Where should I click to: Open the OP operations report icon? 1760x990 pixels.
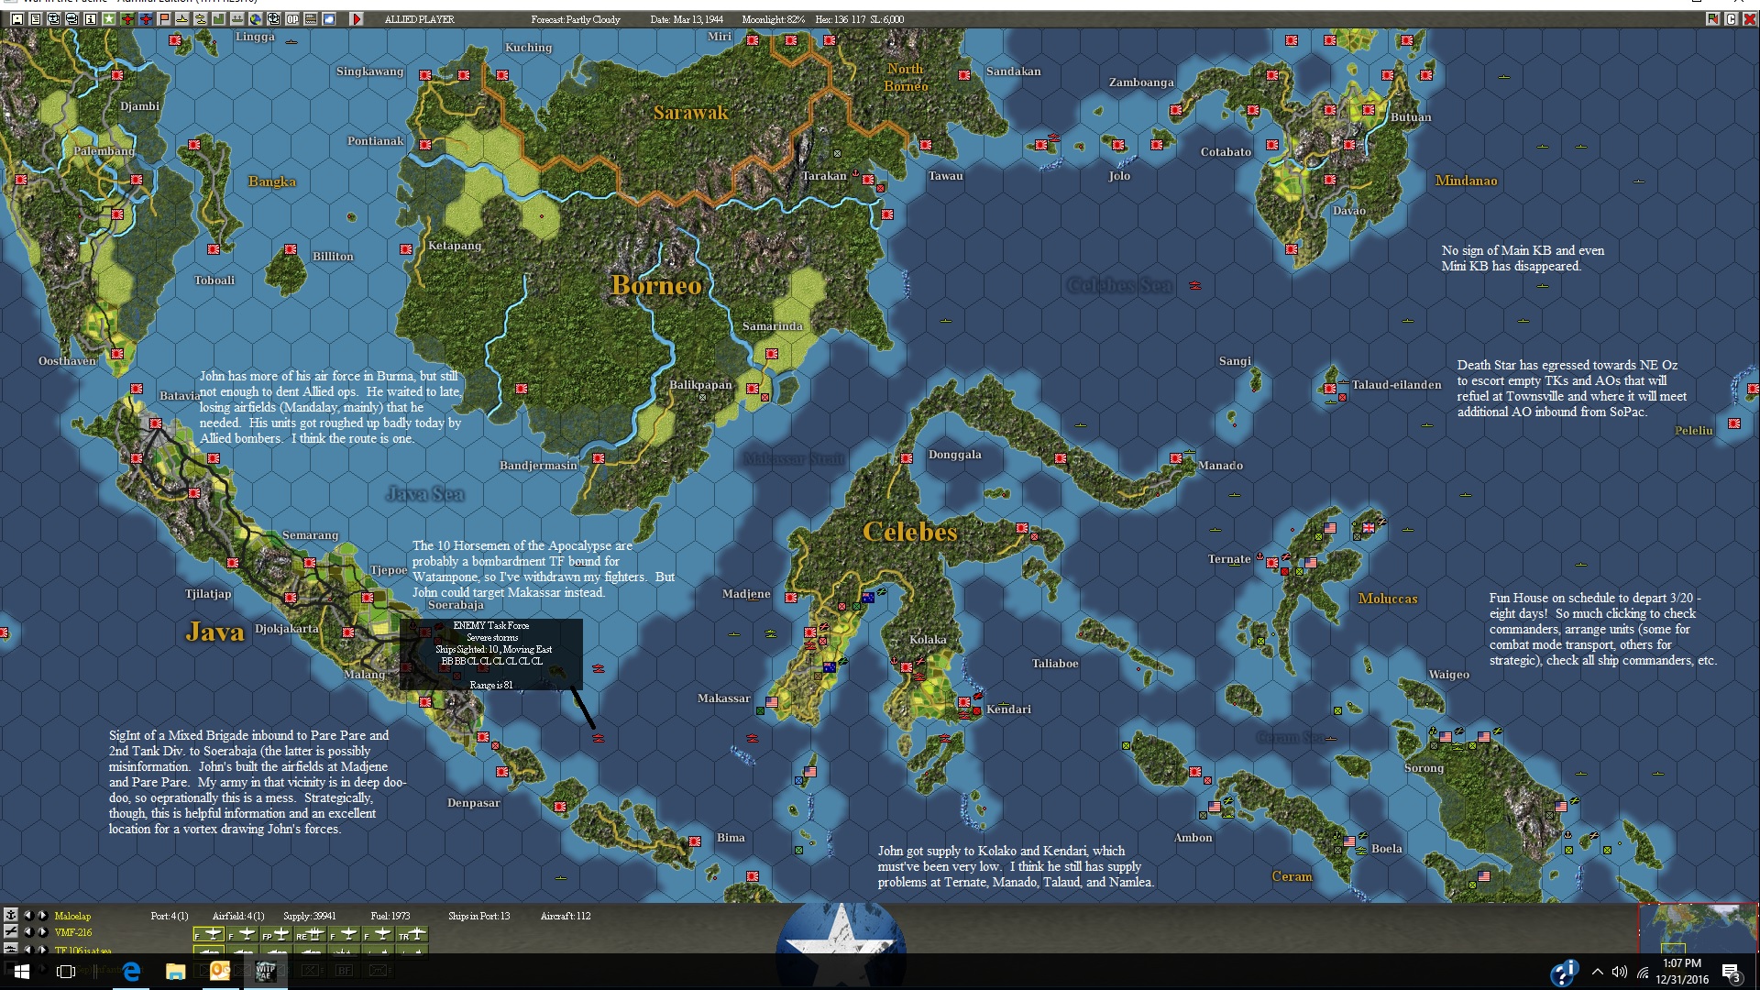click(292, 18)
